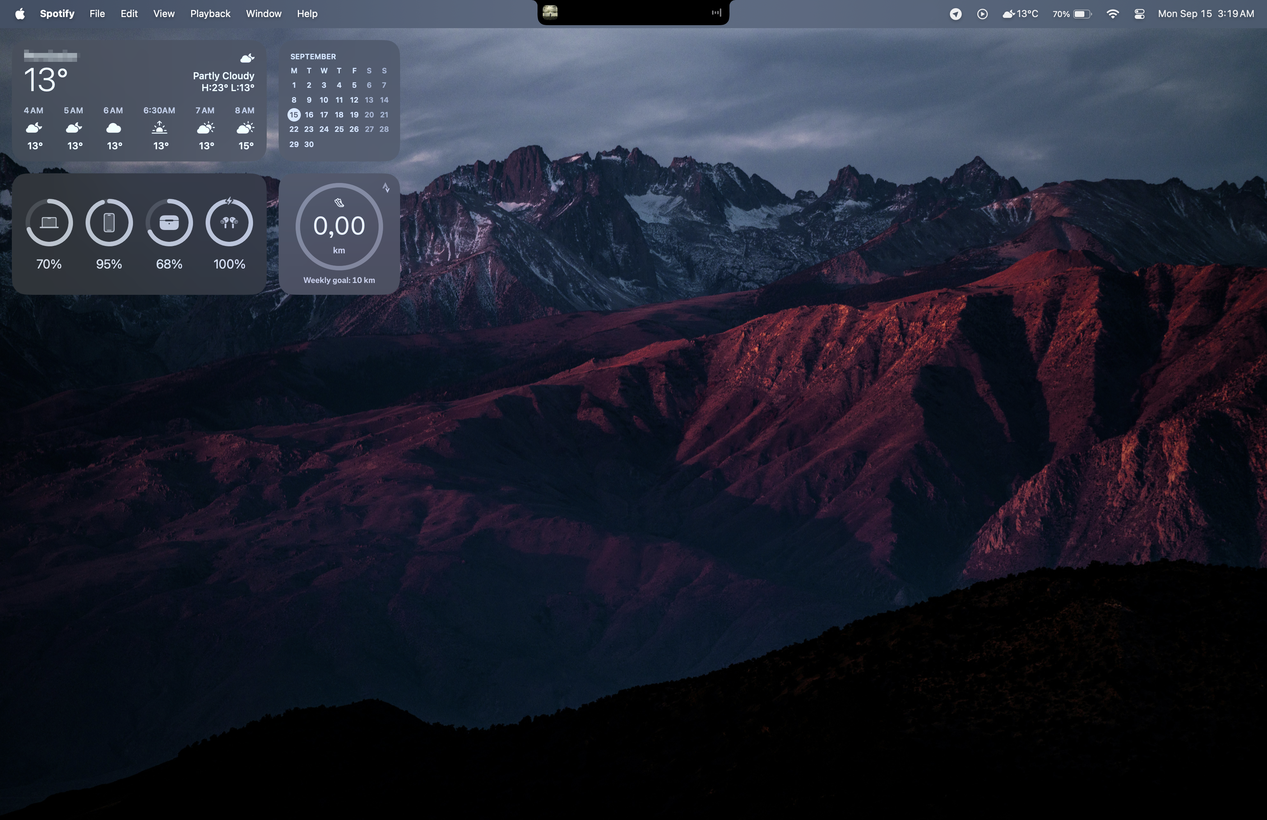The image size is (1267, 820).
Task: Click the distance progress ring showing 0,00 km
Action: 340,226
